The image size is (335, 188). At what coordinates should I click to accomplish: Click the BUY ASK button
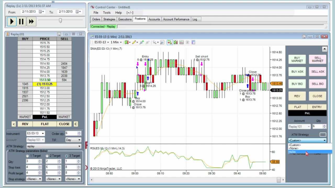(297, 72)
